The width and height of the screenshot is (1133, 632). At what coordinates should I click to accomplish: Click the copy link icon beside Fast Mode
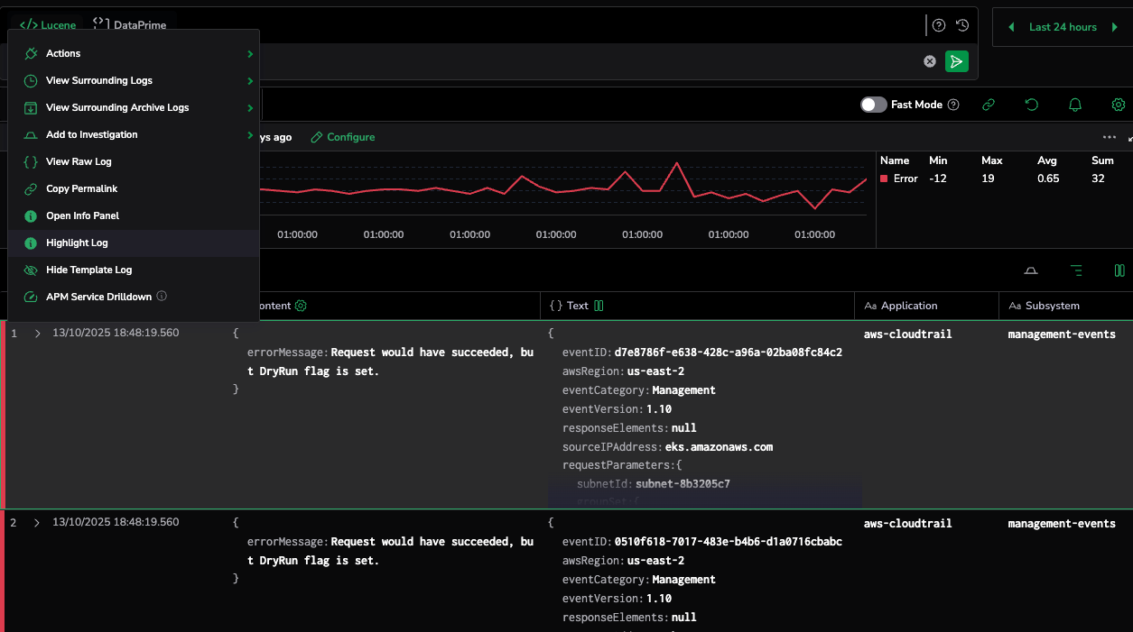tap(989, 105)
